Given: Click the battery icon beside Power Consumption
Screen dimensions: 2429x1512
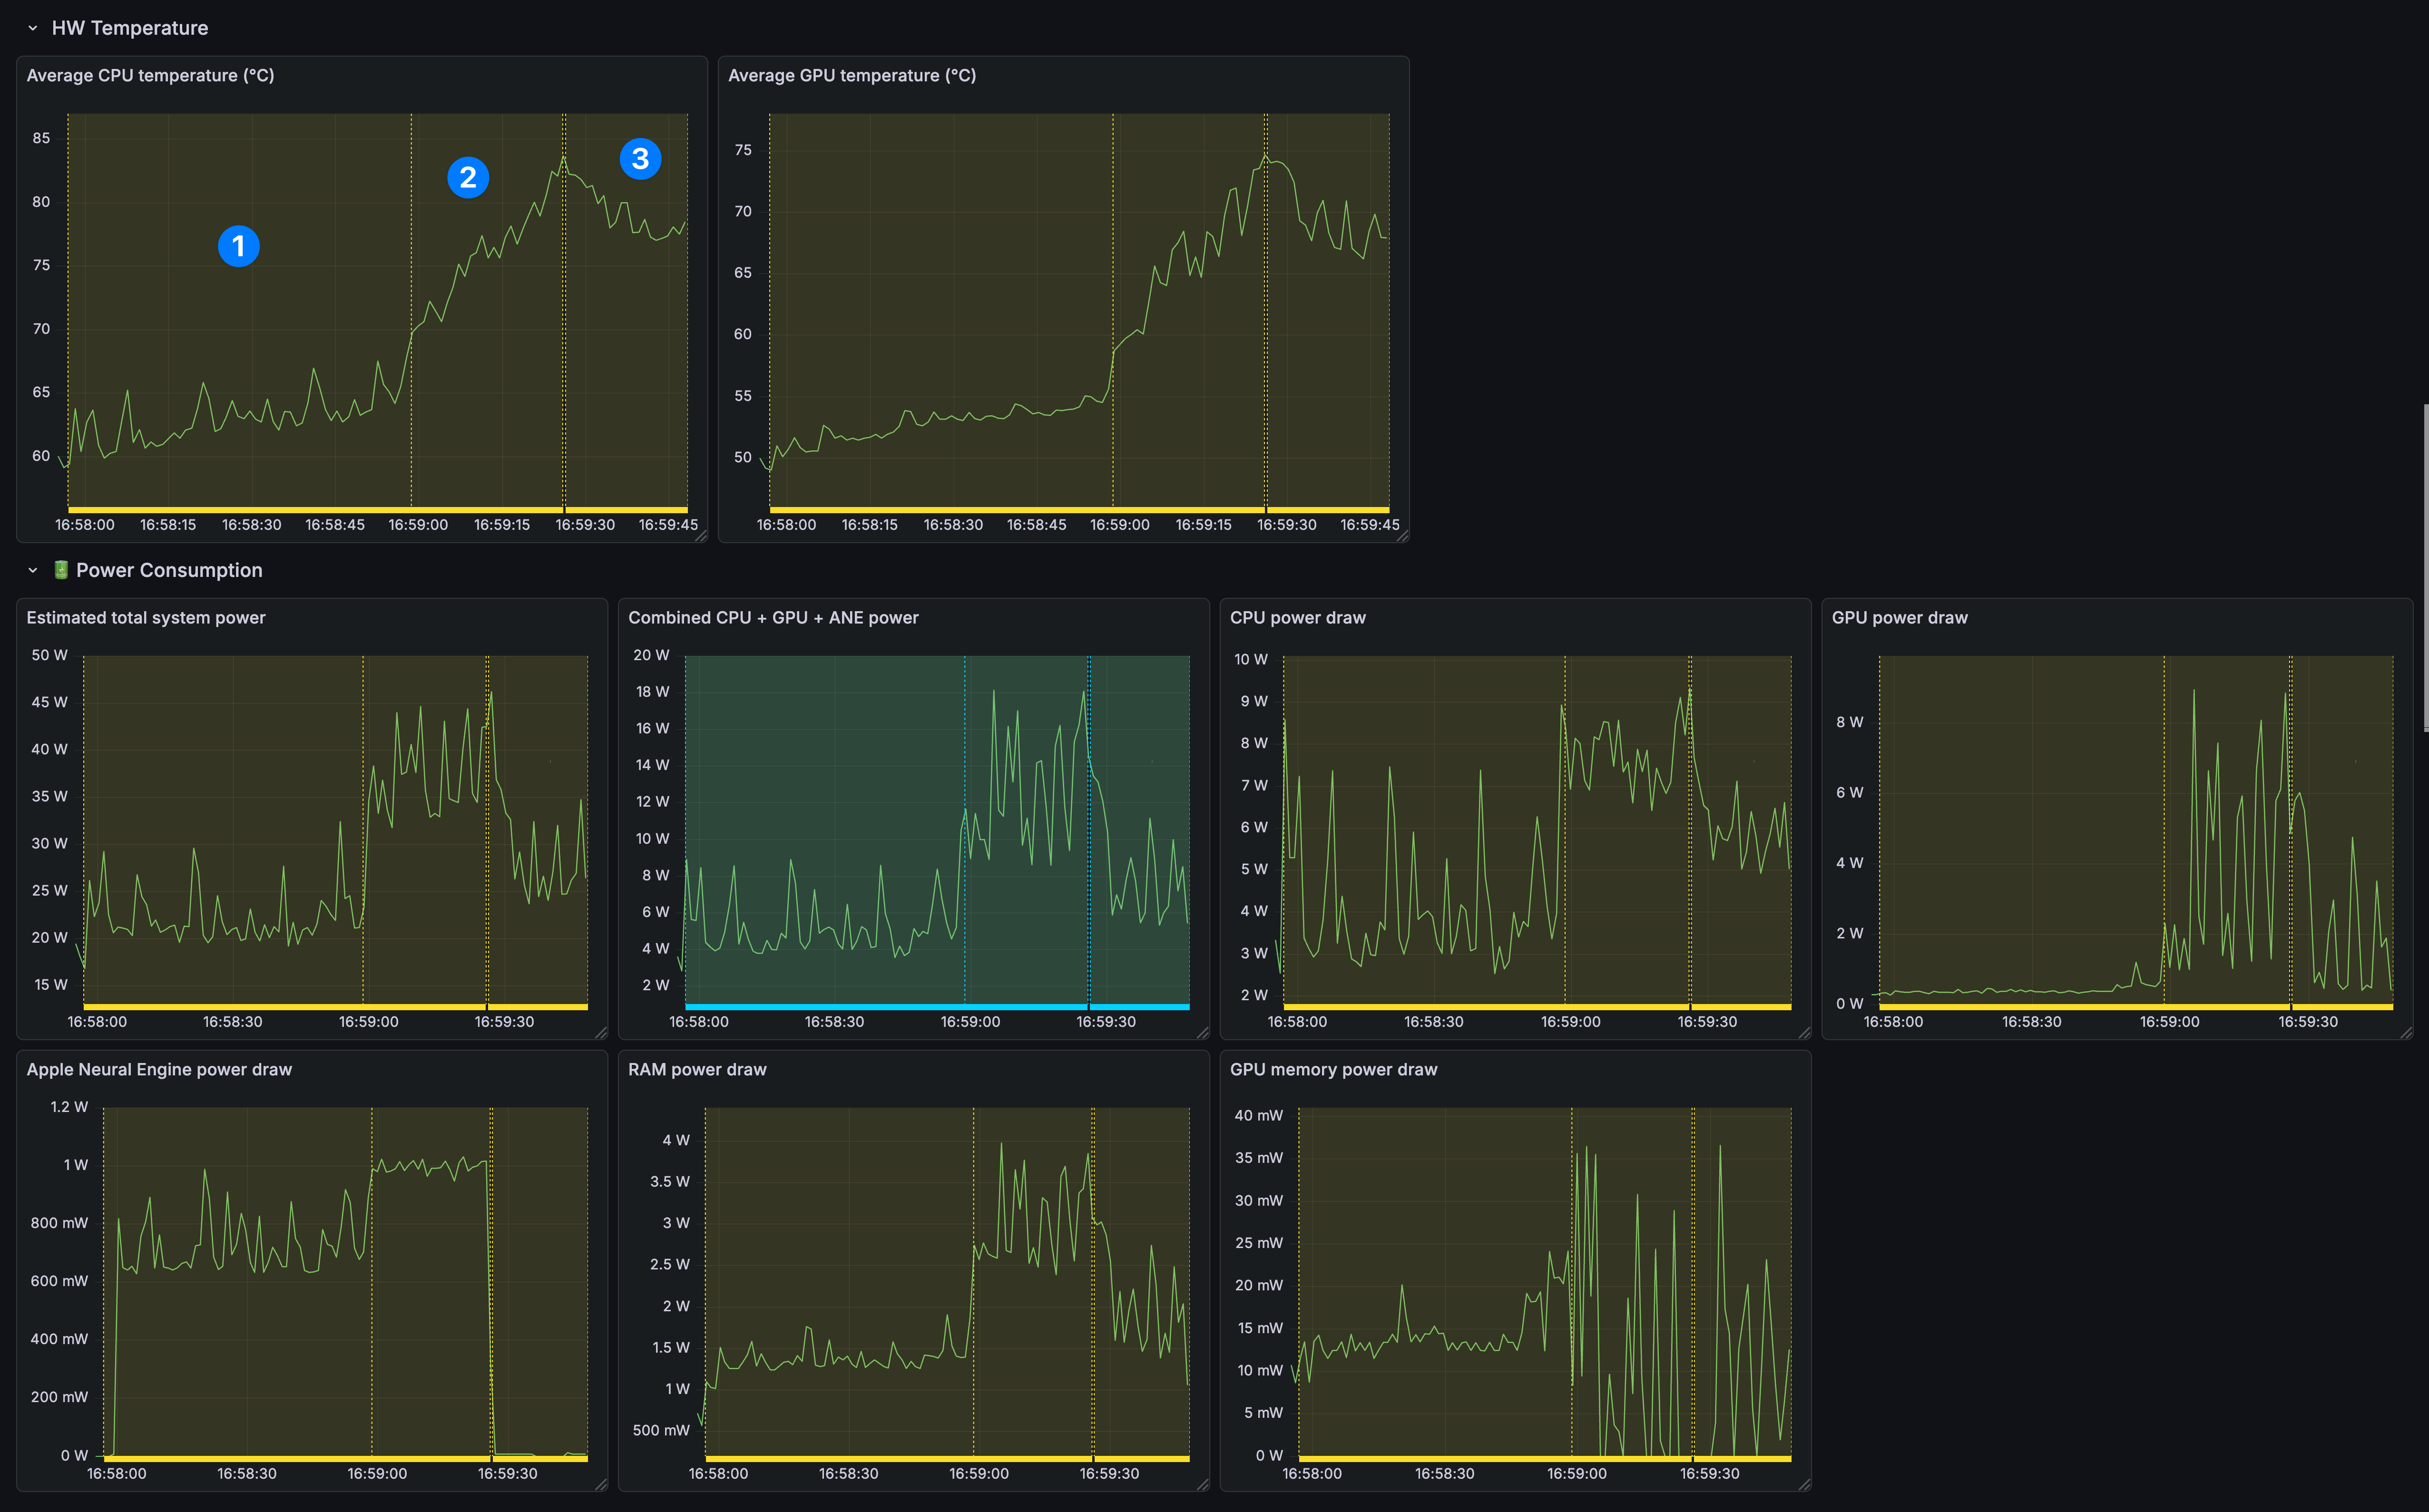Looking at the screenshot, I should [x=61, y=570].
